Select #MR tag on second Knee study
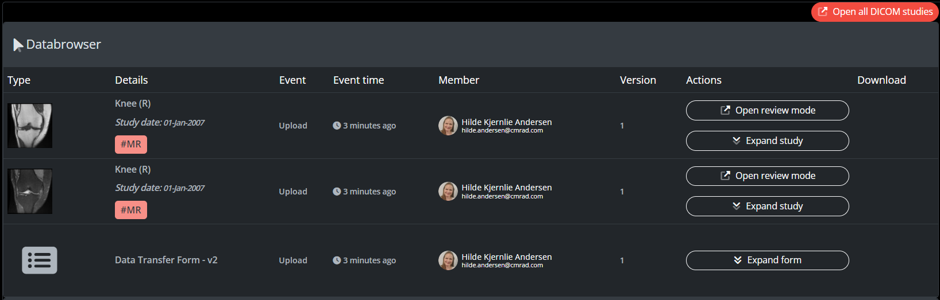The width and height of the screenshot is (940, 300). pos(131,210)
